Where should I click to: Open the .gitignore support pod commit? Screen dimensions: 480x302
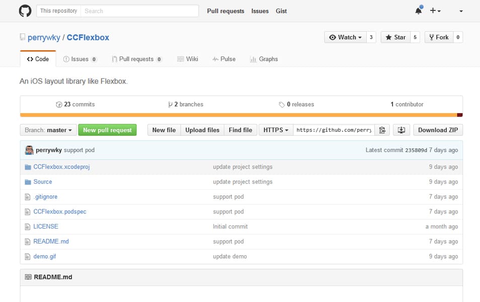(x=228, y=197)
